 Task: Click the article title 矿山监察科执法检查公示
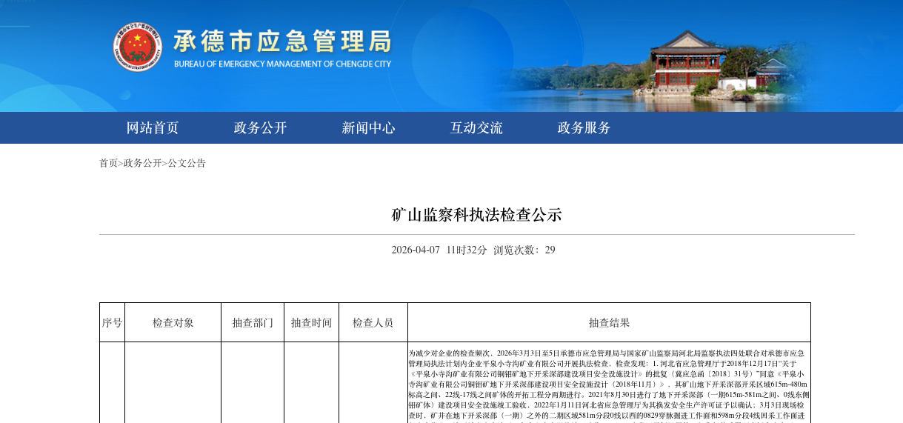coord(476,215)
